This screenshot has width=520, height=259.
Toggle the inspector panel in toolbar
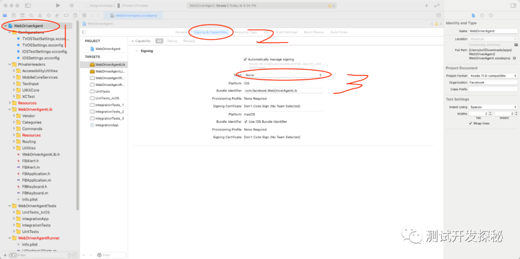coord(513,6)
